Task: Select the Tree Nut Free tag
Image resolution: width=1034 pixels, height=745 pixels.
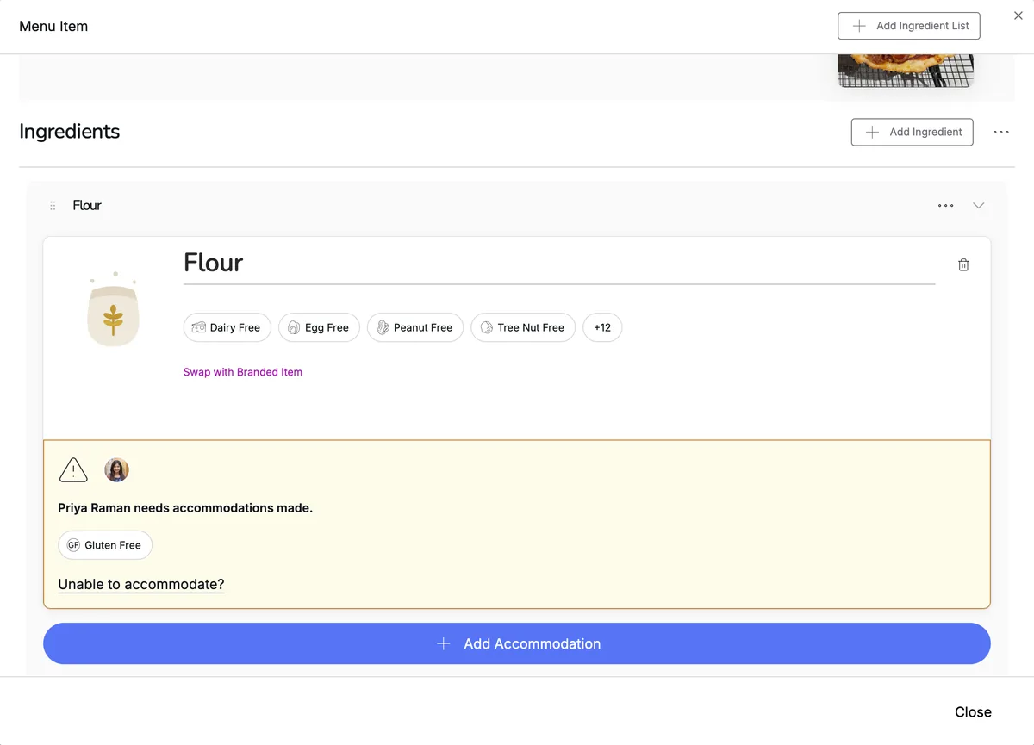Action: tap(523, 327)
